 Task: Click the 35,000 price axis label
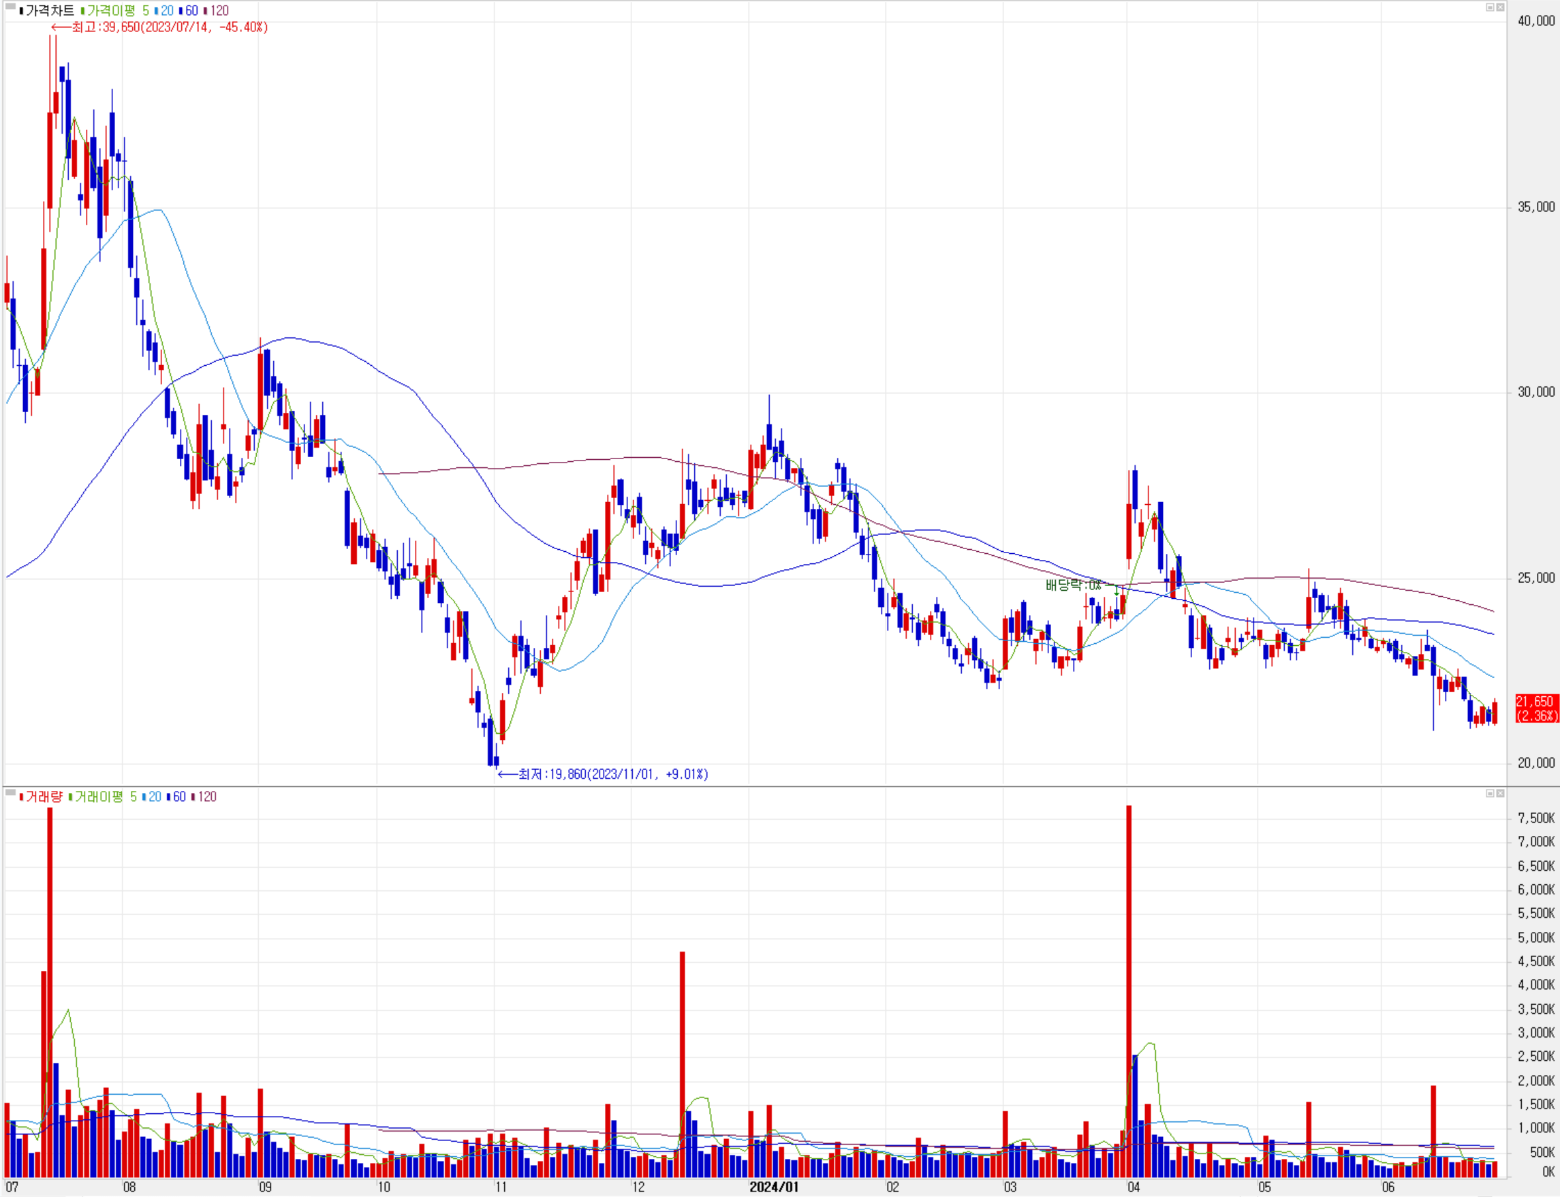coord(1535,206)
